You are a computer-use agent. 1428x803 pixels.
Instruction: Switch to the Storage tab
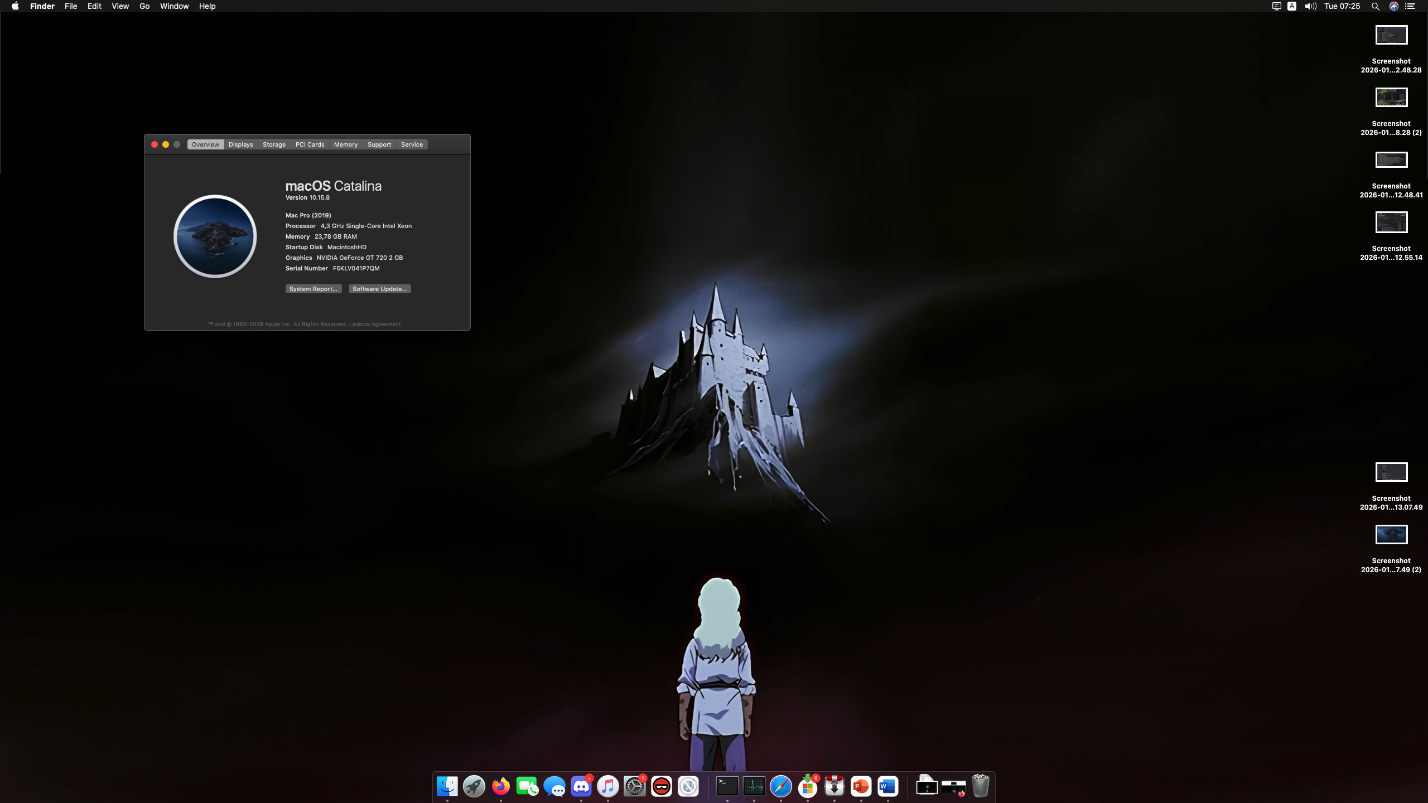click(274, 144)
